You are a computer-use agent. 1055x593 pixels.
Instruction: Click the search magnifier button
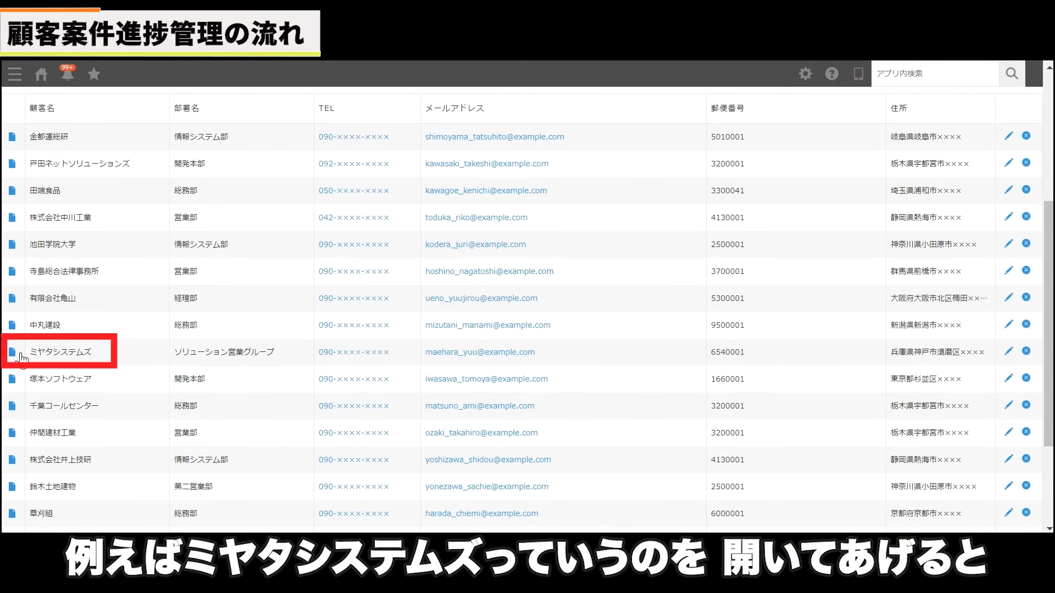coord(1012,74)
